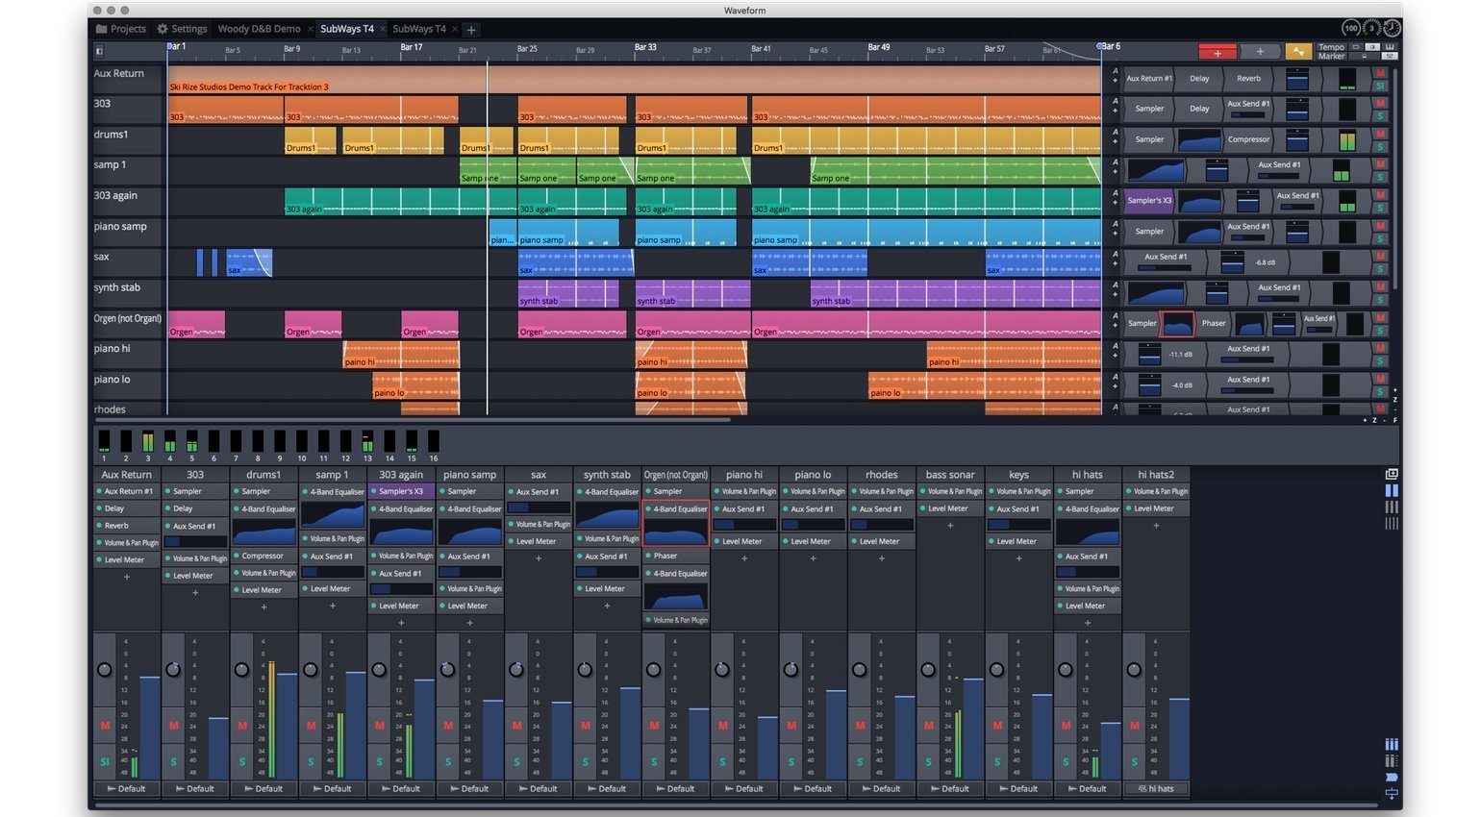Open the 4-Band Equaliser graph on drums1 strip

[264, 532]
